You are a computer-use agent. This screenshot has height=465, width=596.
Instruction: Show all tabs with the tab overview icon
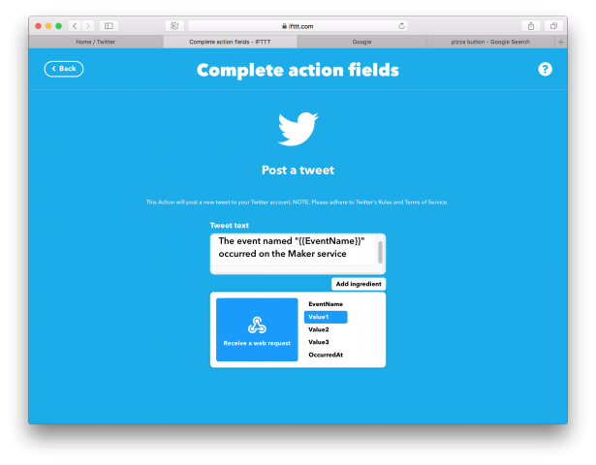pyautogui.click(x=553, y=26)
